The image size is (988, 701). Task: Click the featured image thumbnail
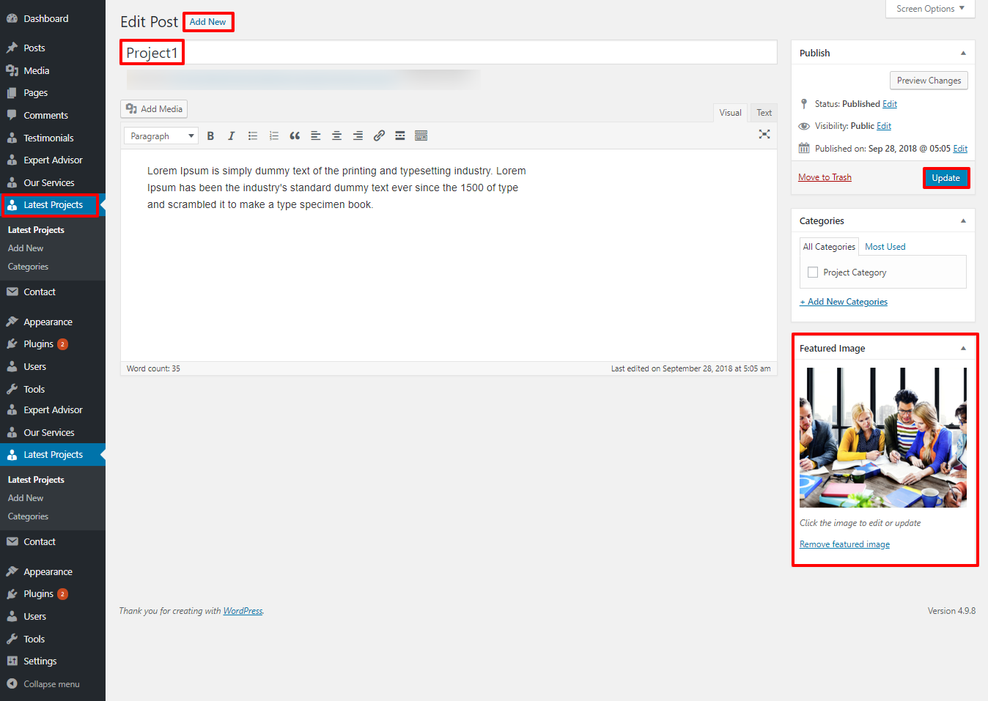[882, 438]
